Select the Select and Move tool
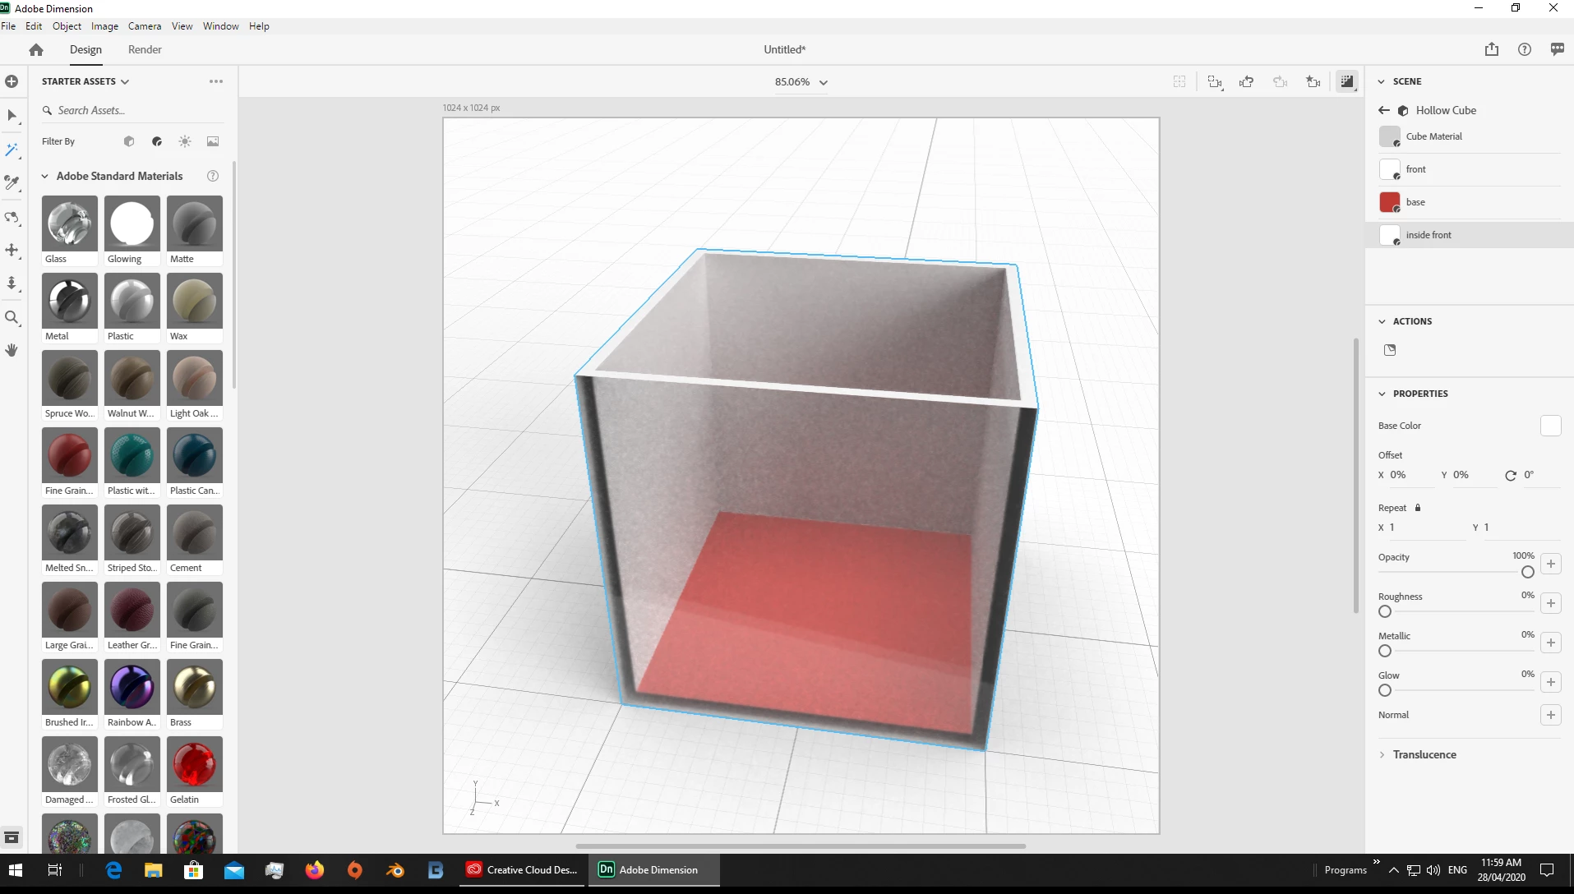1574x894 pixels. [x=12, y=116]
